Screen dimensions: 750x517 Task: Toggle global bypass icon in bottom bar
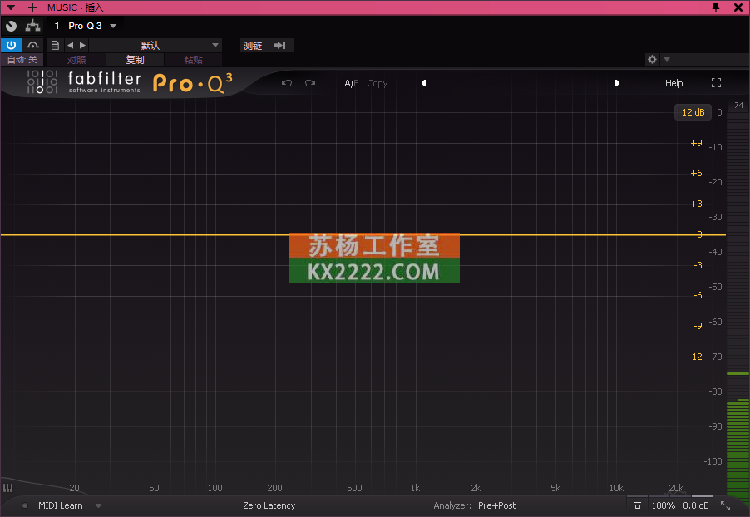[638, 505]
